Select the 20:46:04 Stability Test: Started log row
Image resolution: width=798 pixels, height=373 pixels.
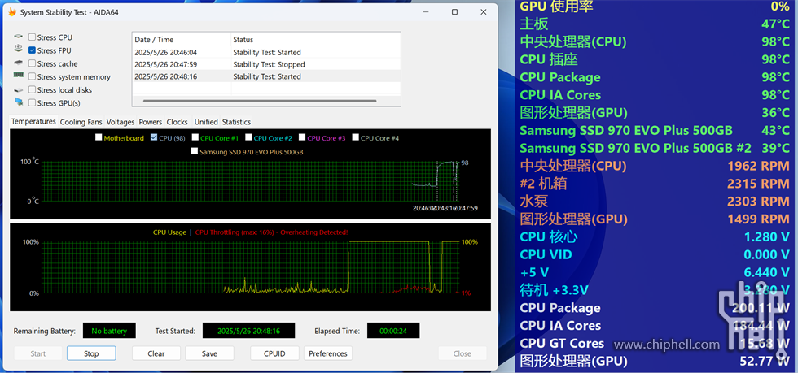point(266,52)
